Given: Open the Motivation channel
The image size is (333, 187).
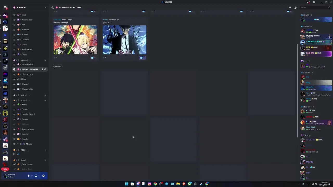Looking at the screenshot, I should tap(30, 20).
